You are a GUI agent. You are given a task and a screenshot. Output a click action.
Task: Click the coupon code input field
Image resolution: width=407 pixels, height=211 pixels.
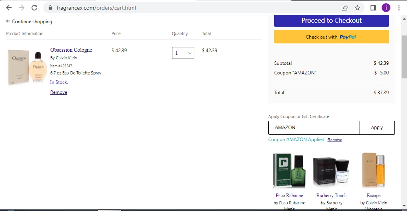(314, 128)
